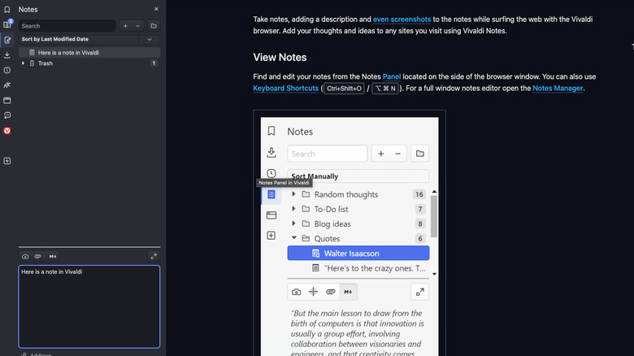Open the Bookmarks panel icon
The height and width of the screenshot is (356, 634).
(x=7, y=9)
